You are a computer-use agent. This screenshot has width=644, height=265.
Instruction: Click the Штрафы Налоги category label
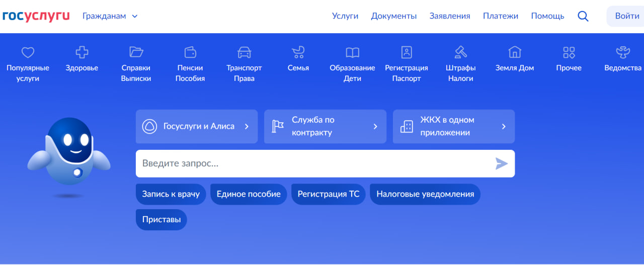[460, 73]
